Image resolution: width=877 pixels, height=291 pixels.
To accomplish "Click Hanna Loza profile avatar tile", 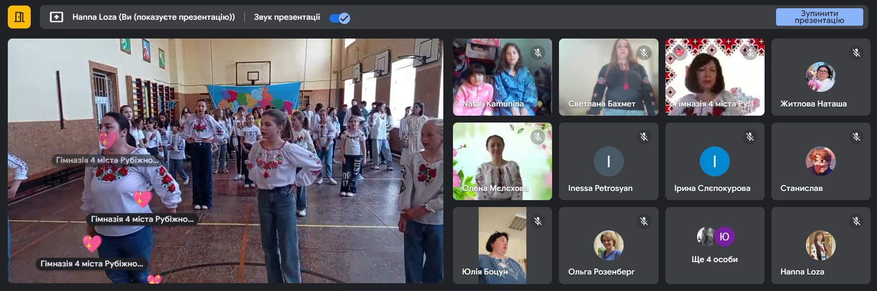I will [x=821, y=246].
